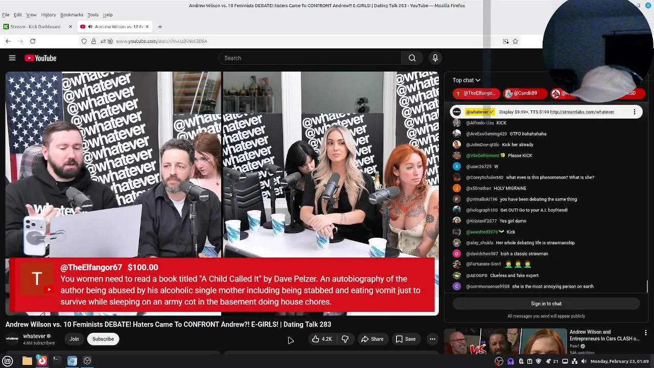This screenshot has height=368, width=654.
Task: Switch to Stream - Kick Dashboard tab
Action: pos(35,27)
